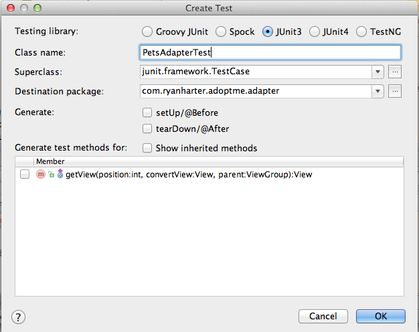Expand the Destination package dropdown arrow

[x=378, y=91]
